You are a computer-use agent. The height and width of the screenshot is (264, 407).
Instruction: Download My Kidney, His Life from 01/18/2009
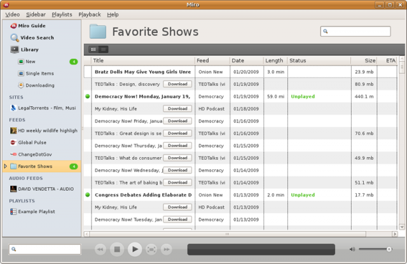[x=177, y=109]
